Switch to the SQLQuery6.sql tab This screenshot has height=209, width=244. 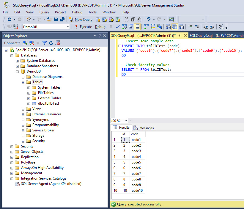(x=216, y=36)
